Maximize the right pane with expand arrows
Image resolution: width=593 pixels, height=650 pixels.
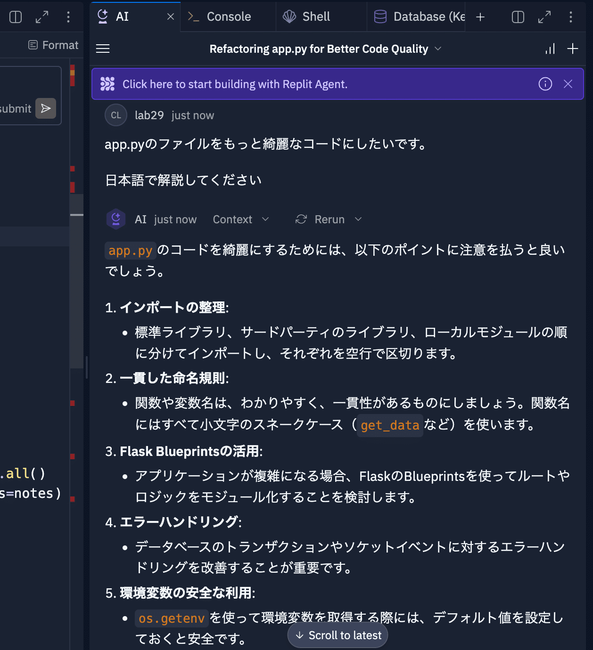pyautogui.click(x=544, y=17)
